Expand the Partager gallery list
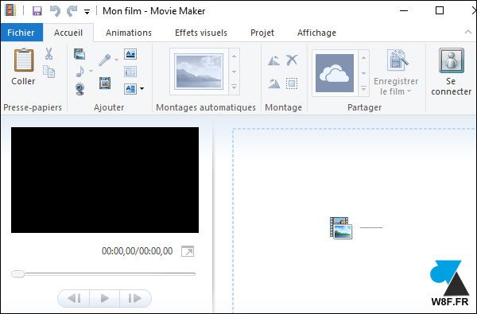Screen dimensions: 477x314 tap(363, 88)
